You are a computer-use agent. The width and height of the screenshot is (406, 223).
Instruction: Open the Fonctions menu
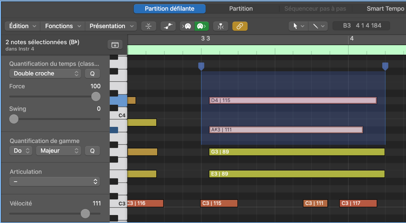63,26
